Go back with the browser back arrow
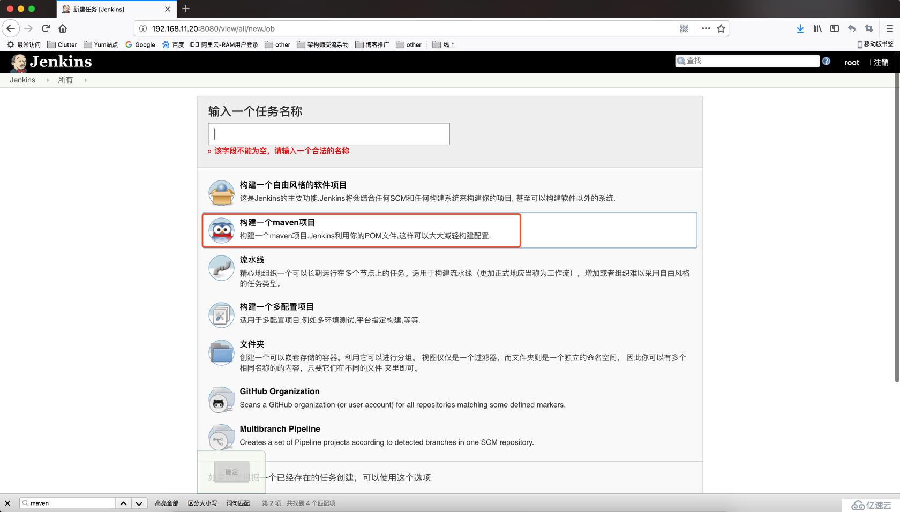 (x=11, y=28)
